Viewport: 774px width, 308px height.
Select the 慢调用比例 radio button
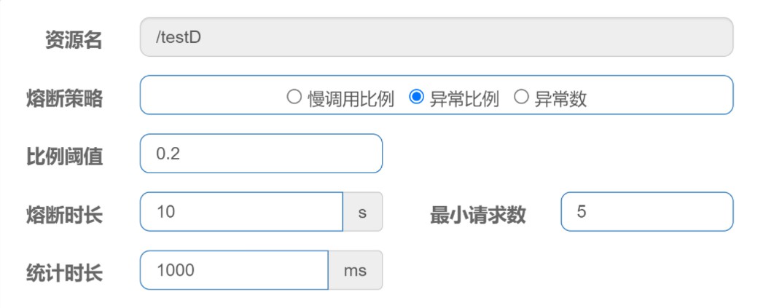point(294,97)
